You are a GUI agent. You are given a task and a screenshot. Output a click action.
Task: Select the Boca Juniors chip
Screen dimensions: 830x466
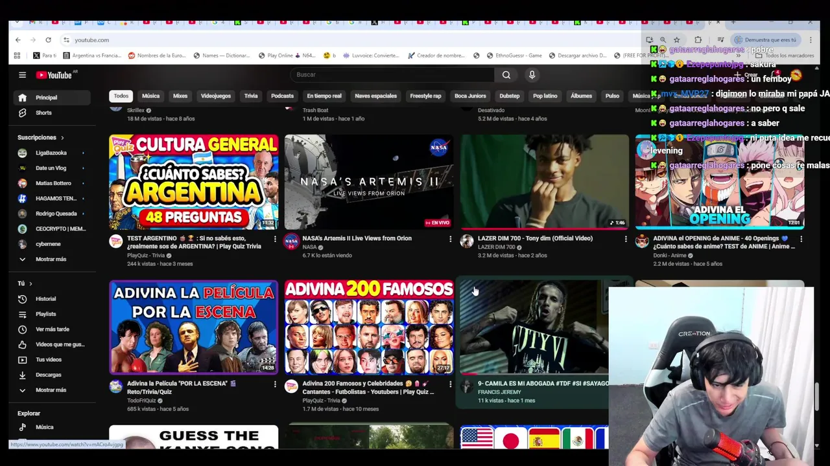pyautogui.click(x=470, y=96)
